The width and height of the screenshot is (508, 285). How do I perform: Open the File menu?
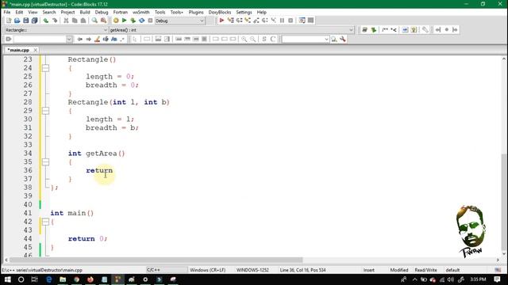(x=7, y=12)
